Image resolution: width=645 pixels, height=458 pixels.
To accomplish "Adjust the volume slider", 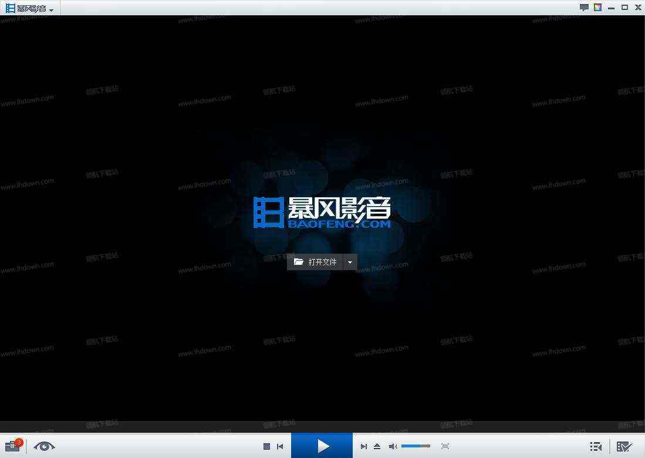I will (416, 446).
